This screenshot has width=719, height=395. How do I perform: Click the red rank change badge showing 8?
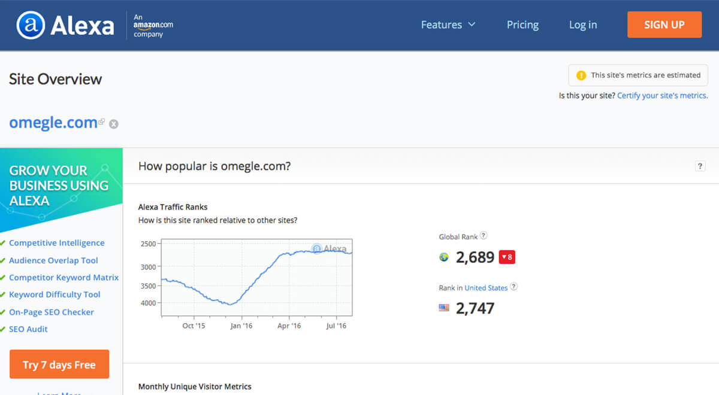507,257
